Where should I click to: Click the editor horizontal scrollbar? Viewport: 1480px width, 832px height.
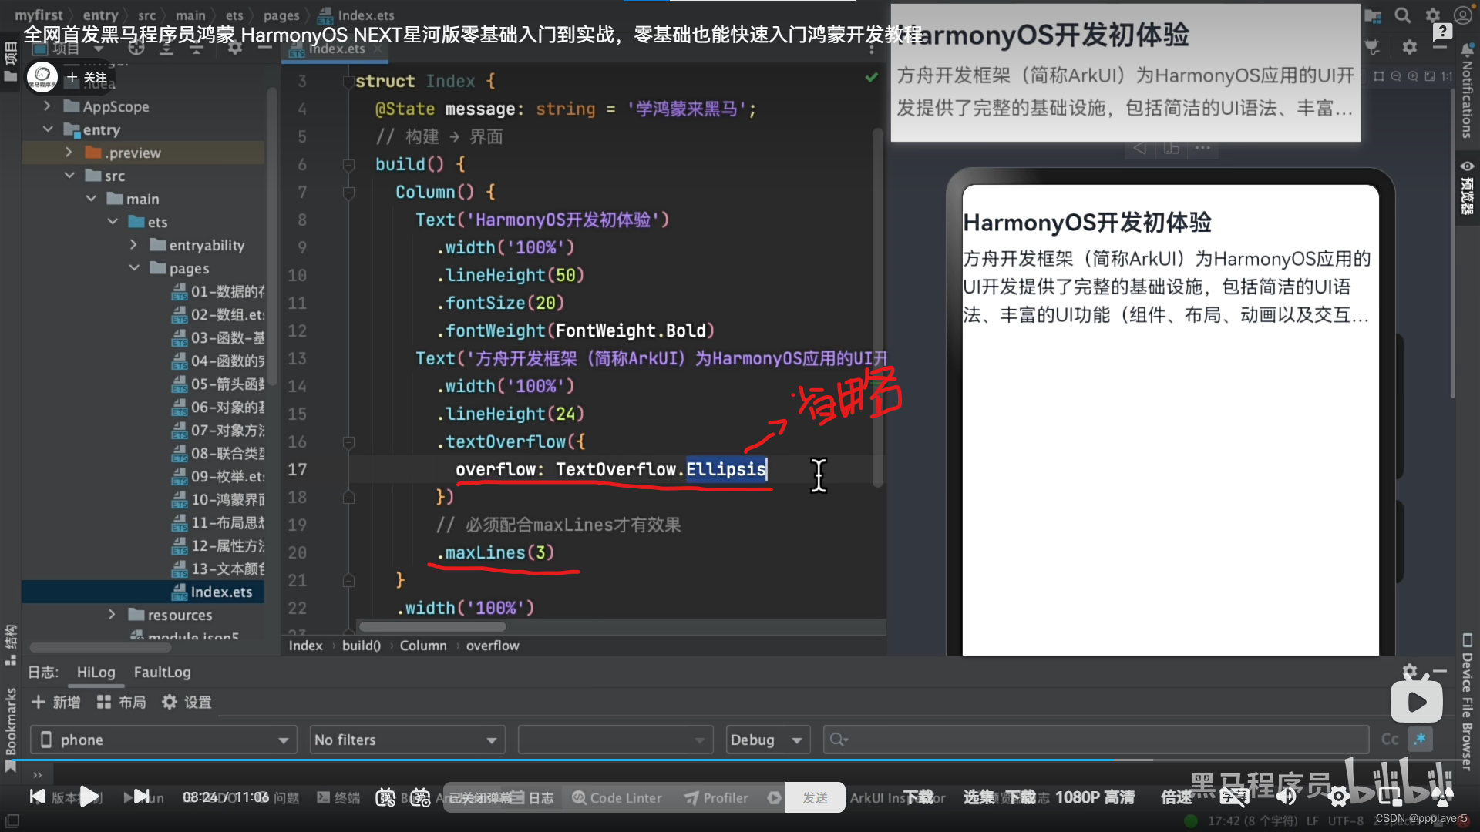click(x=432, y=627)
